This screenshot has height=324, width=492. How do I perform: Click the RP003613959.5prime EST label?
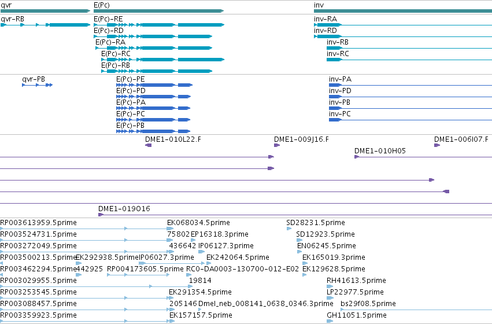tap(38, 223)
